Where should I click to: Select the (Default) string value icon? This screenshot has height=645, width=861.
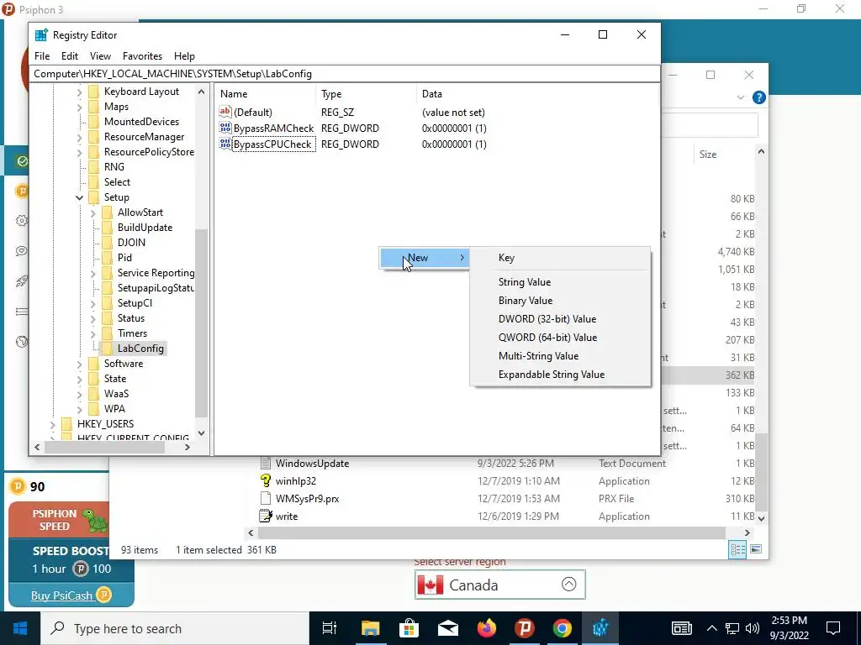(225, 113)
